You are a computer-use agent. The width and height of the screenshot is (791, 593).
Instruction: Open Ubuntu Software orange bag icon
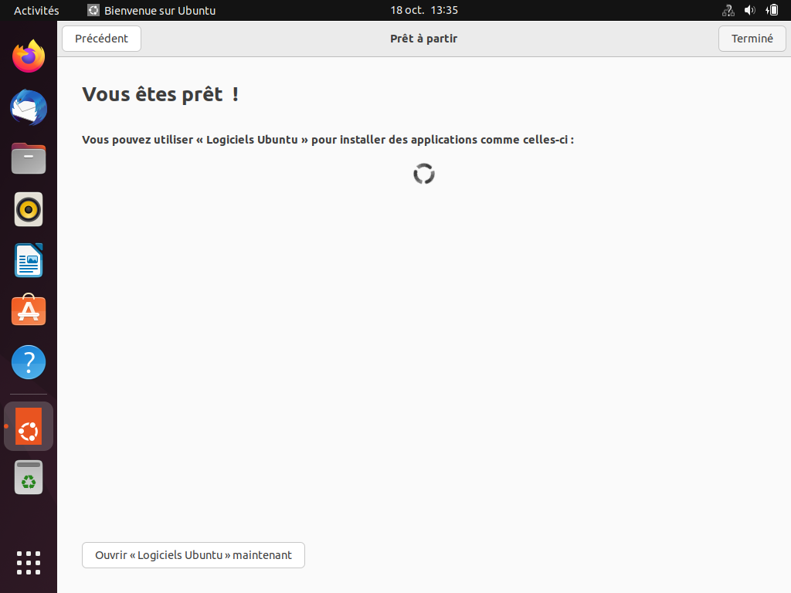tap(29, 310)
